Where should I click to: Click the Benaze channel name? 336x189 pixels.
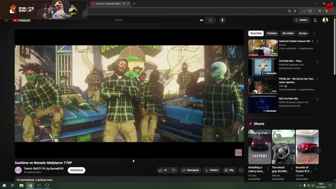point(282,45)
